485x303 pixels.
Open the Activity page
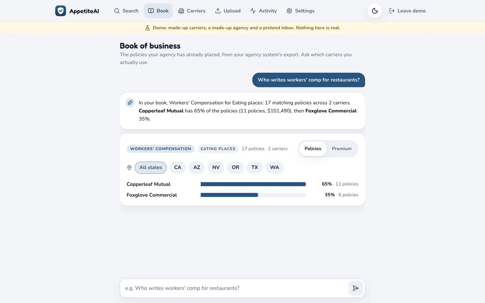pyautogui.click(x=263, y=11)
